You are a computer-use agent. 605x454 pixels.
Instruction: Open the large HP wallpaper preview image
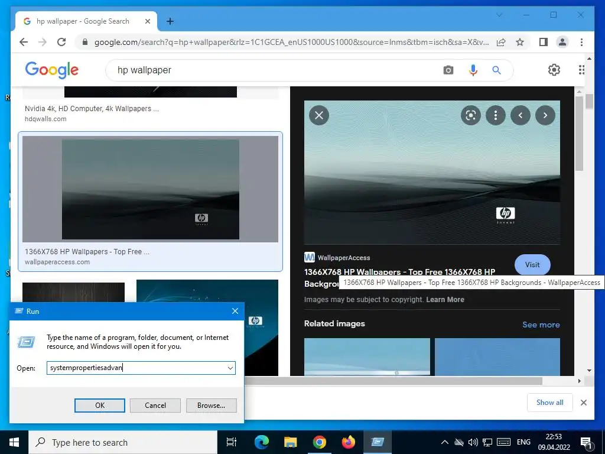(432, 172)
